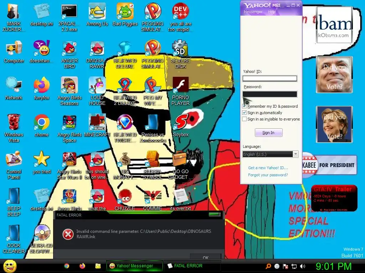365x273 pixels.
Task: Launch 2PACAL 2.3.exe from the desktop
Action: point(69,17)
